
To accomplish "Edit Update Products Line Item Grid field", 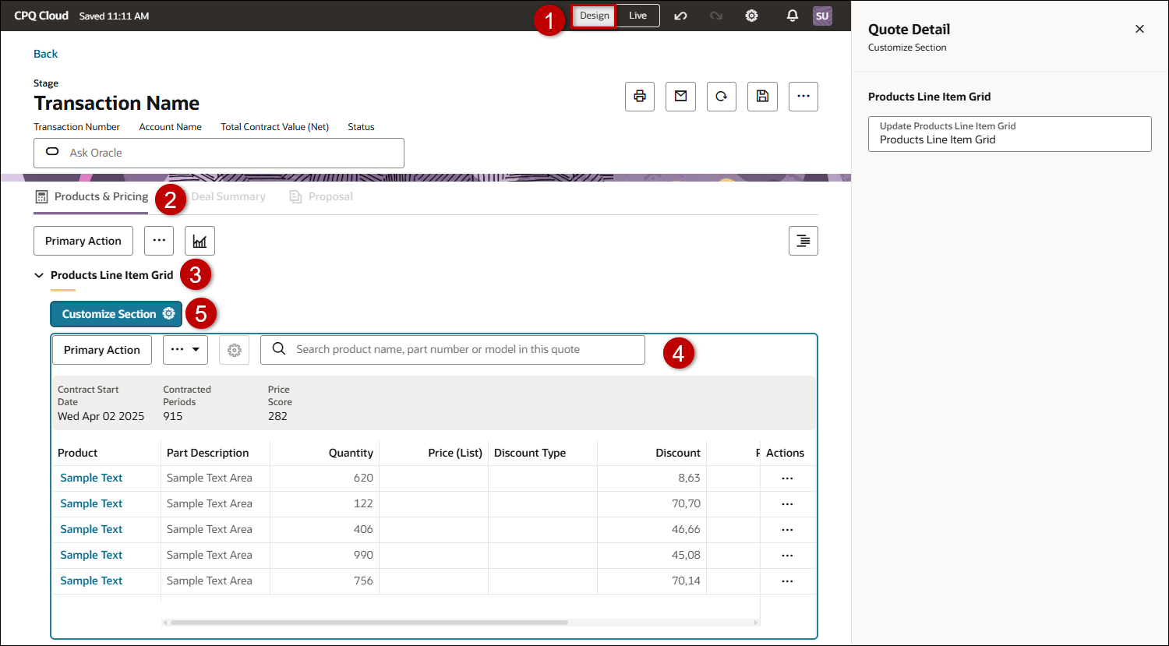I will [1009, 134].
